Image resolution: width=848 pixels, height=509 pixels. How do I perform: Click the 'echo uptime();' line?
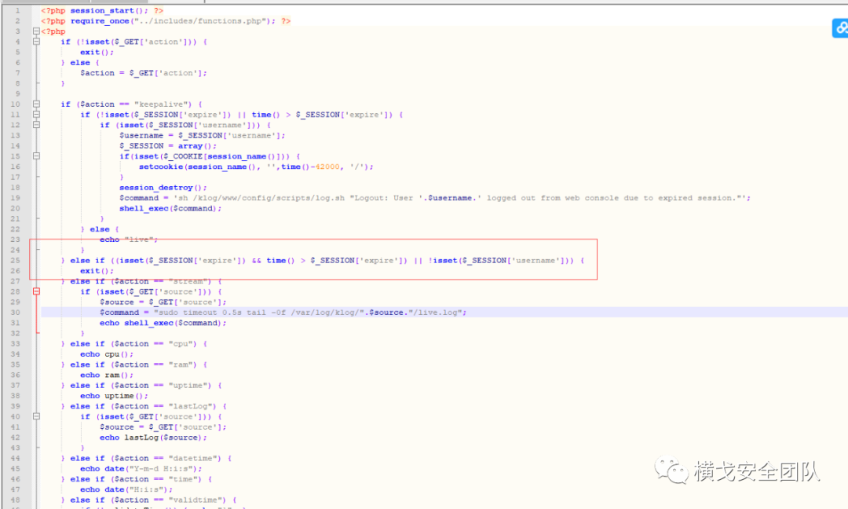114,396
